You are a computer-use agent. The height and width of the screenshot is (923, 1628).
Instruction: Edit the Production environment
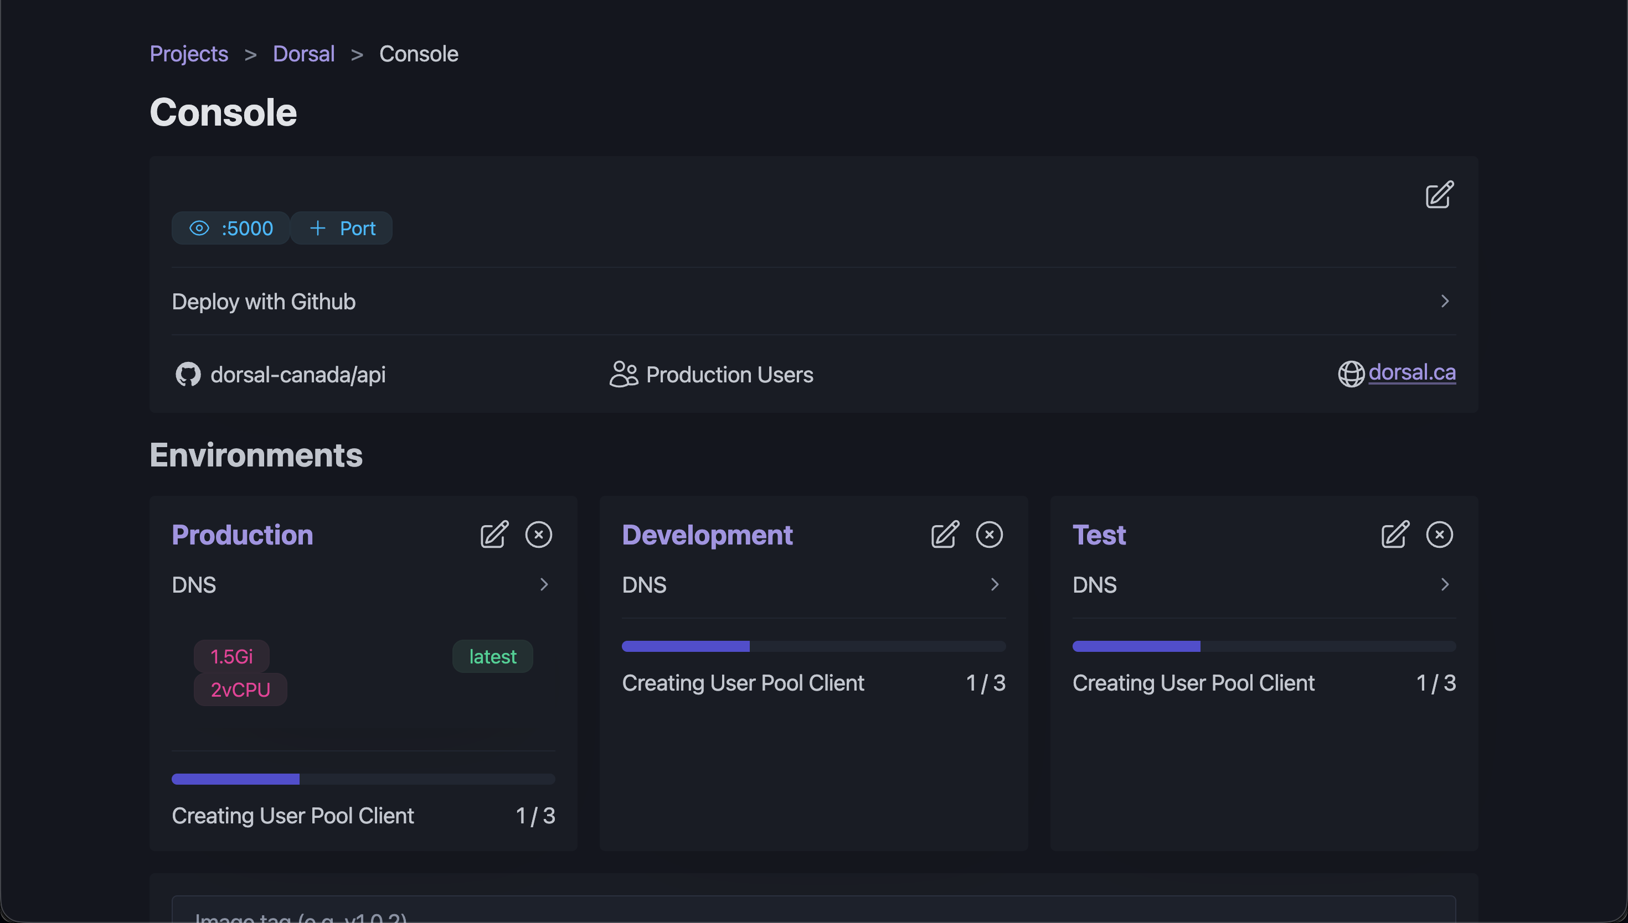[494, 535]
